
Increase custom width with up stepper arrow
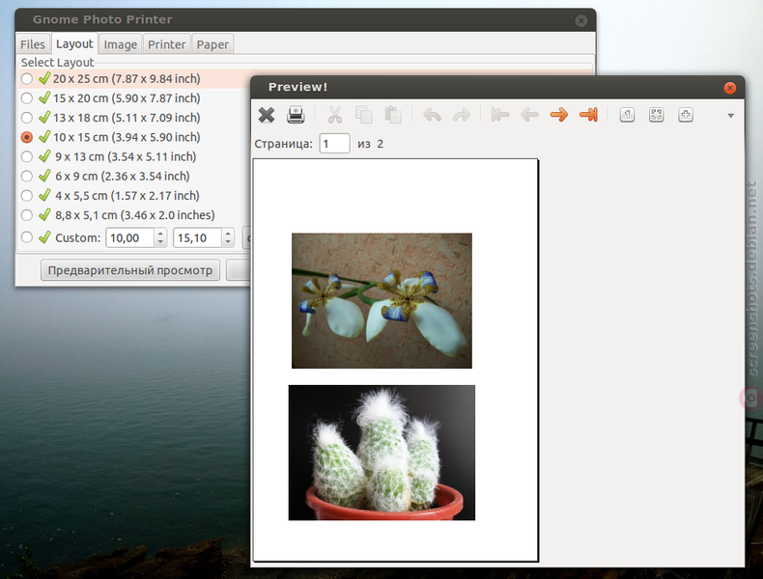click(160, 234)
